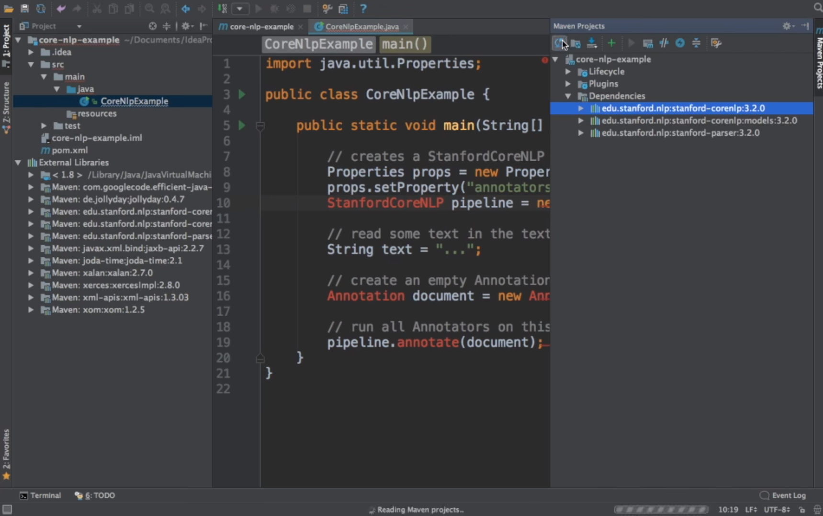
Task: Open the Project view dropdown
Action: [79, 26]
